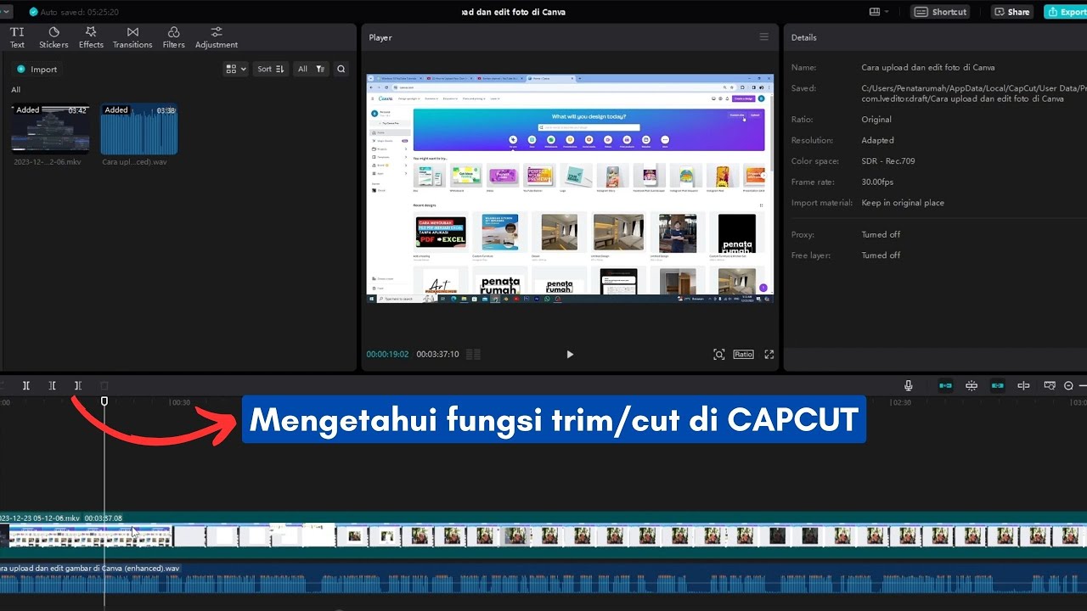
Task: Click the timeline cover preview icon
Action: click(1050, 385)
